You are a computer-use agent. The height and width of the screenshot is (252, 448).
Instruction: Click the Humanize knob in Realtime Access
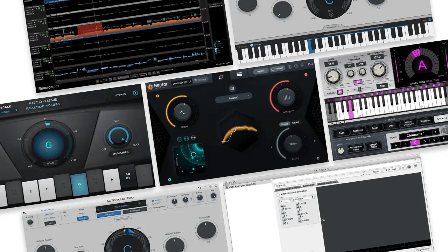pos(118,136)
